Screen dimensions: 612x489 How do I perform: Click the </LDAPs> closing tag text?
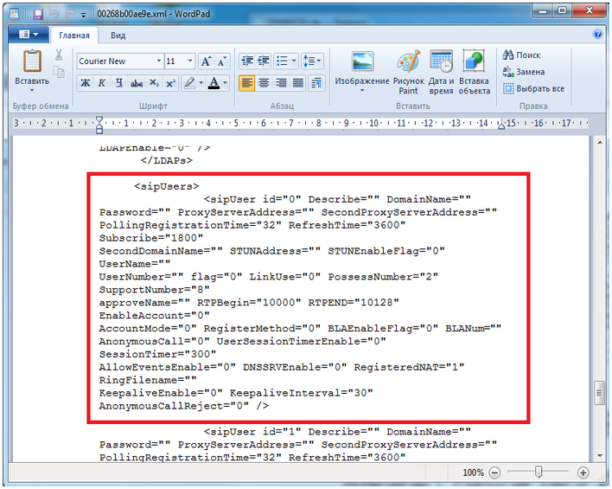click(166, 161)
